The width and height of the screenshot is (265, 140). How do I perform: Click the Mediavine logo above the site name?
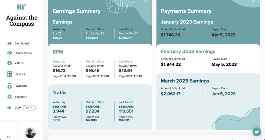[x=21, y=7]
